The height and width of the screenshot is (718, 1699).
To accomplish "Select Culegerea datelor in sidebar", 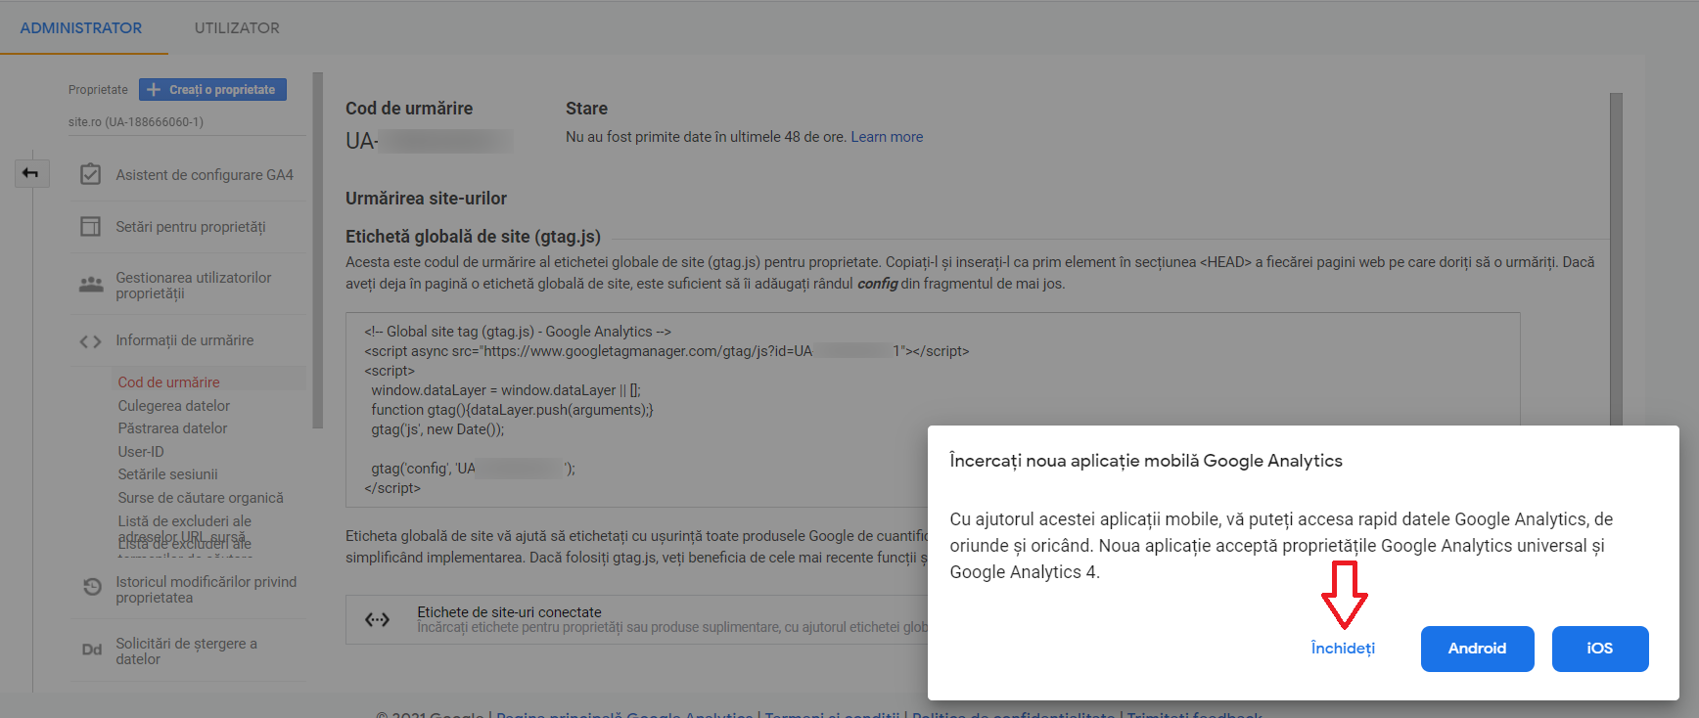I will click(174, 406).
